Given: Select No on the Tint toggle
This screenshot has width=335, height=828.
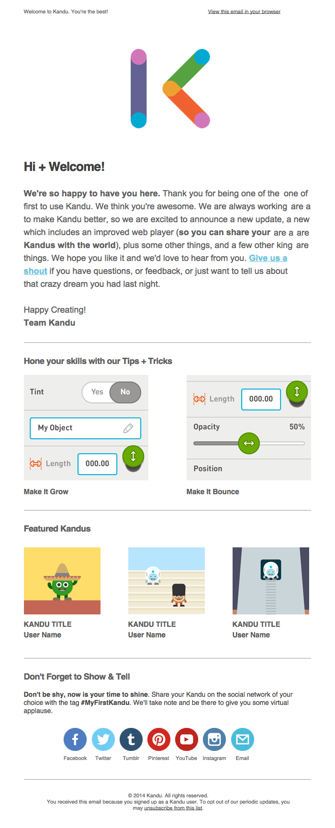Looking at the screenshot, I should [x=125, y=392].
